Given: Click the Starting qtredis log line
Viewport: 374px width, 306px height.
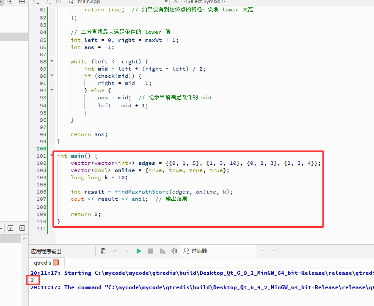Looking at the screenshot, I should [202, 273].
